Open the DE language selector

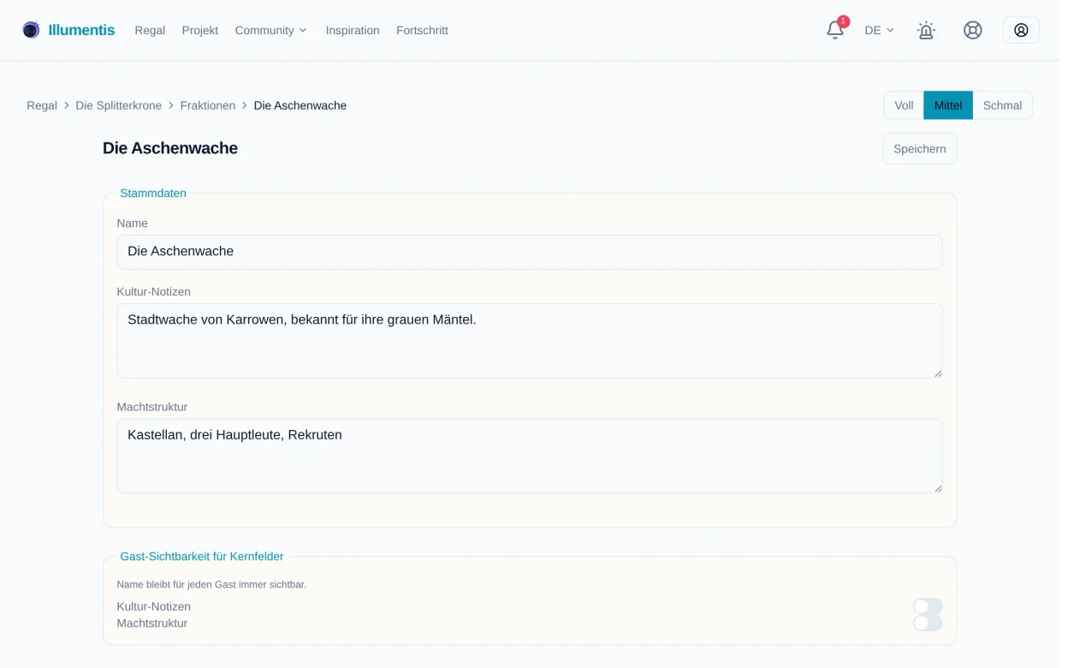tap(879, 30)
